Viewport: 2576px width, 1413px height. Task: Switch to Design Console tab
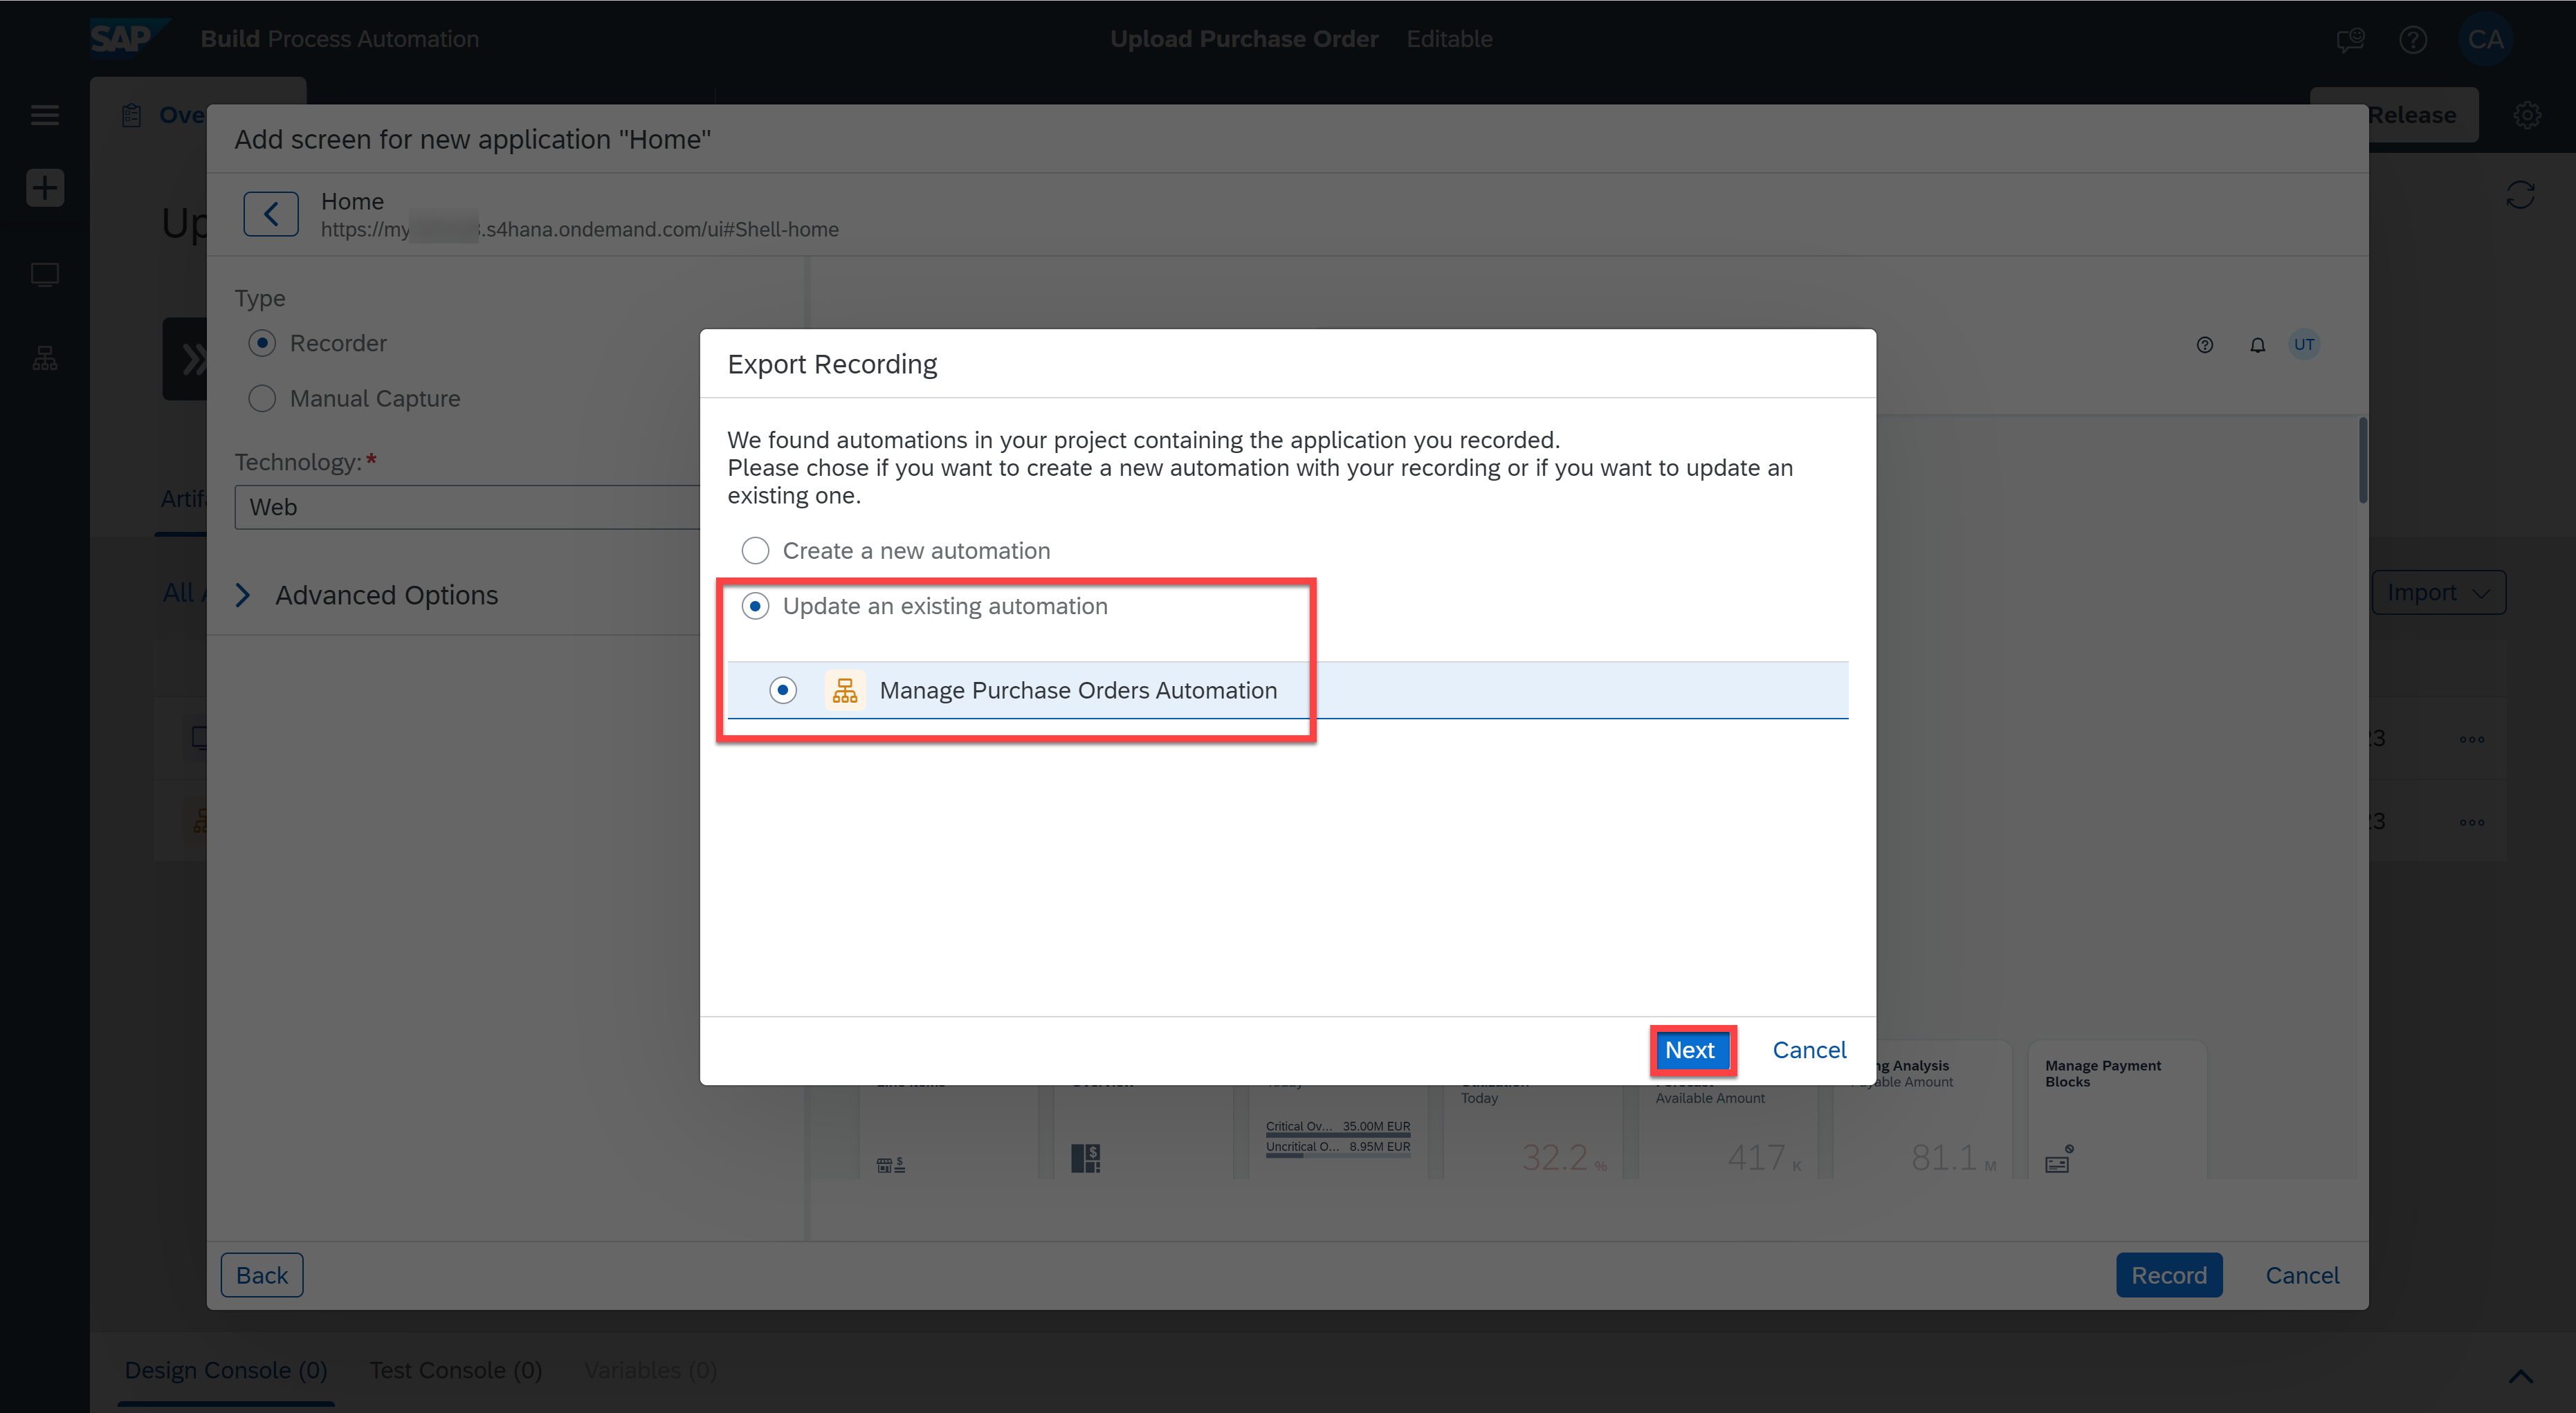[x=226, y=1370]
